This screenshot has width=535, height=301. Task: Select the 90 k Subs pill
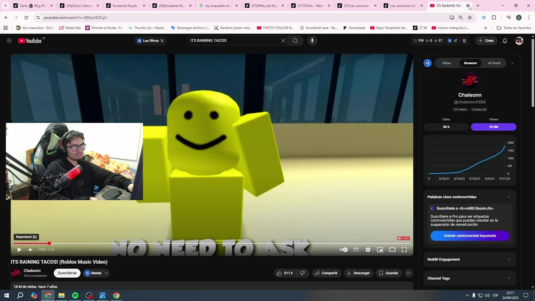[446, 127]
